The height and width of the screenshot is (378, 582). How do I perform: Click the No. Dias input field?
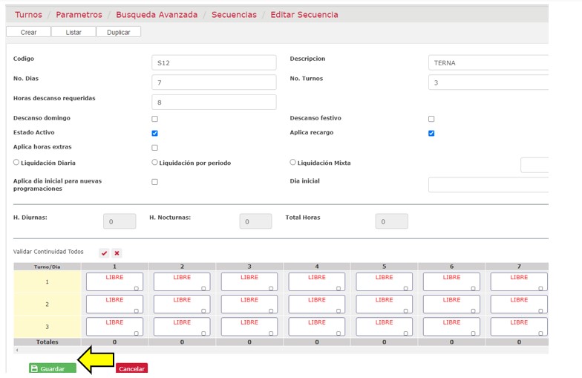pyautogui.click(x=214, y=82)
